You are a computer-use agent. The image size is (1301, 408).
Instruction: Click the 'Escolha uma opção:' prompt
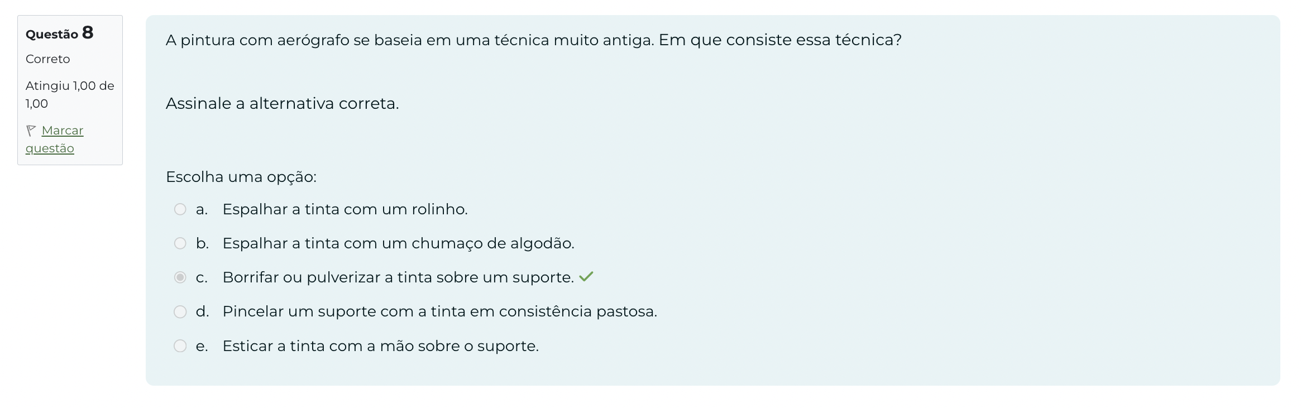(x=241, y=177)
